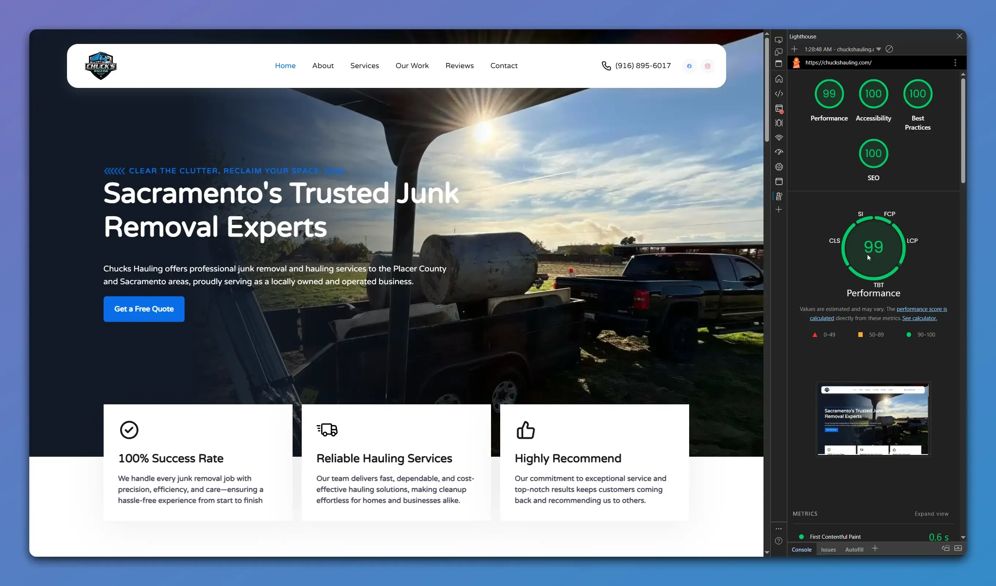Open the Memory chip icon
Viewport: 996px width, 586px height.
coord(778,167)
